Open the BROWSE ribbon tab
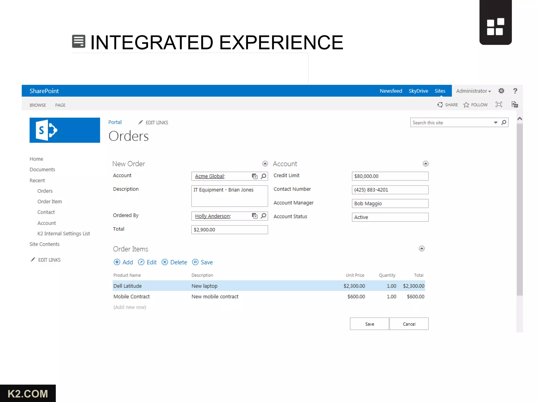Image resolution: width=537 pixels, height=402 pixels. pos(38,105)
